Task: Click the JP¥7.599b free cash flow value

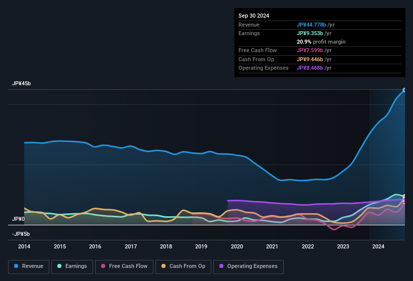Action: [310, 50]
